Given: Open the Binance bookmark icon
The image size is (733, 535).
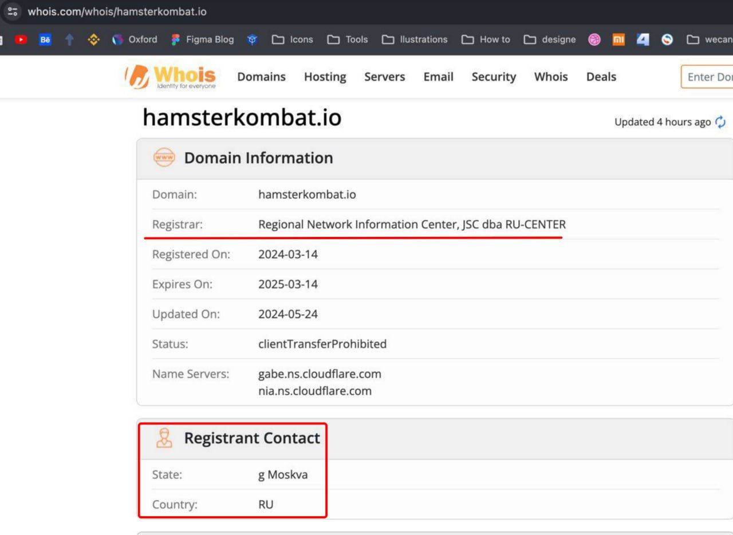Looking at the screenshot, I should tap(93, 39).
